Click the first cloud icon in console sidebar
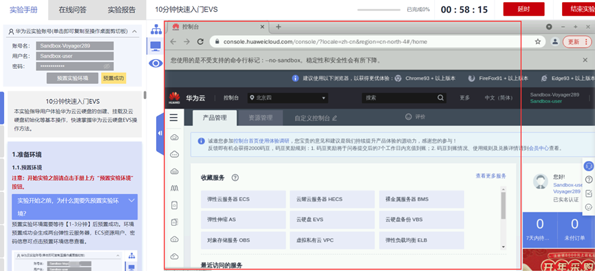Screen dimensions: 595x271 [x=175, y=138]
